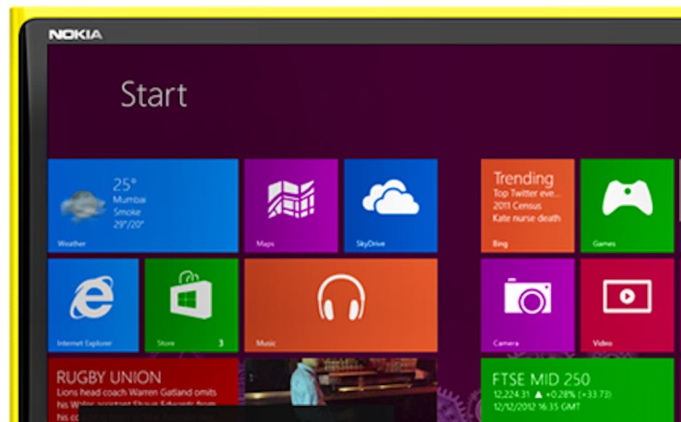Click the Start heading text
681x422 pixels.
pos(154,95)
